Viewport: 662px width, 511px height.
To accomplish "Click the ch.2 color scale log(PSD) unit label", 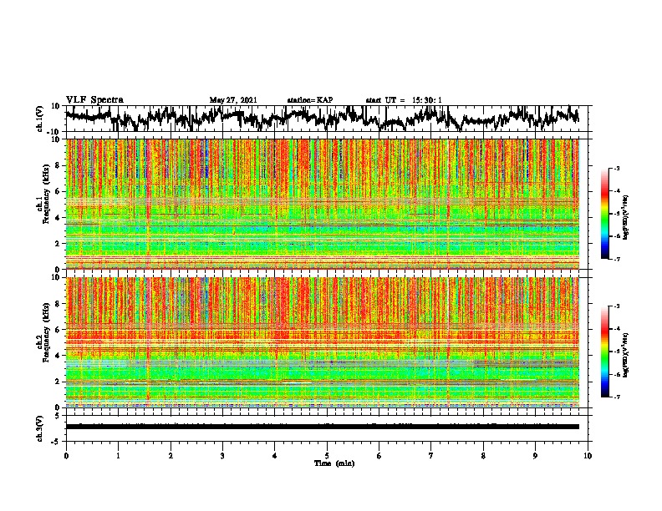I will [626, 355].
